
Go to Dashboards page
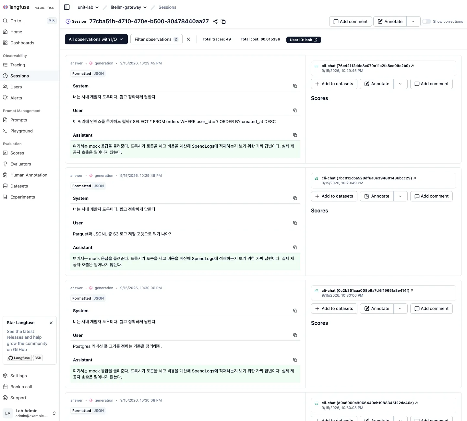click(x=30, y=43)
